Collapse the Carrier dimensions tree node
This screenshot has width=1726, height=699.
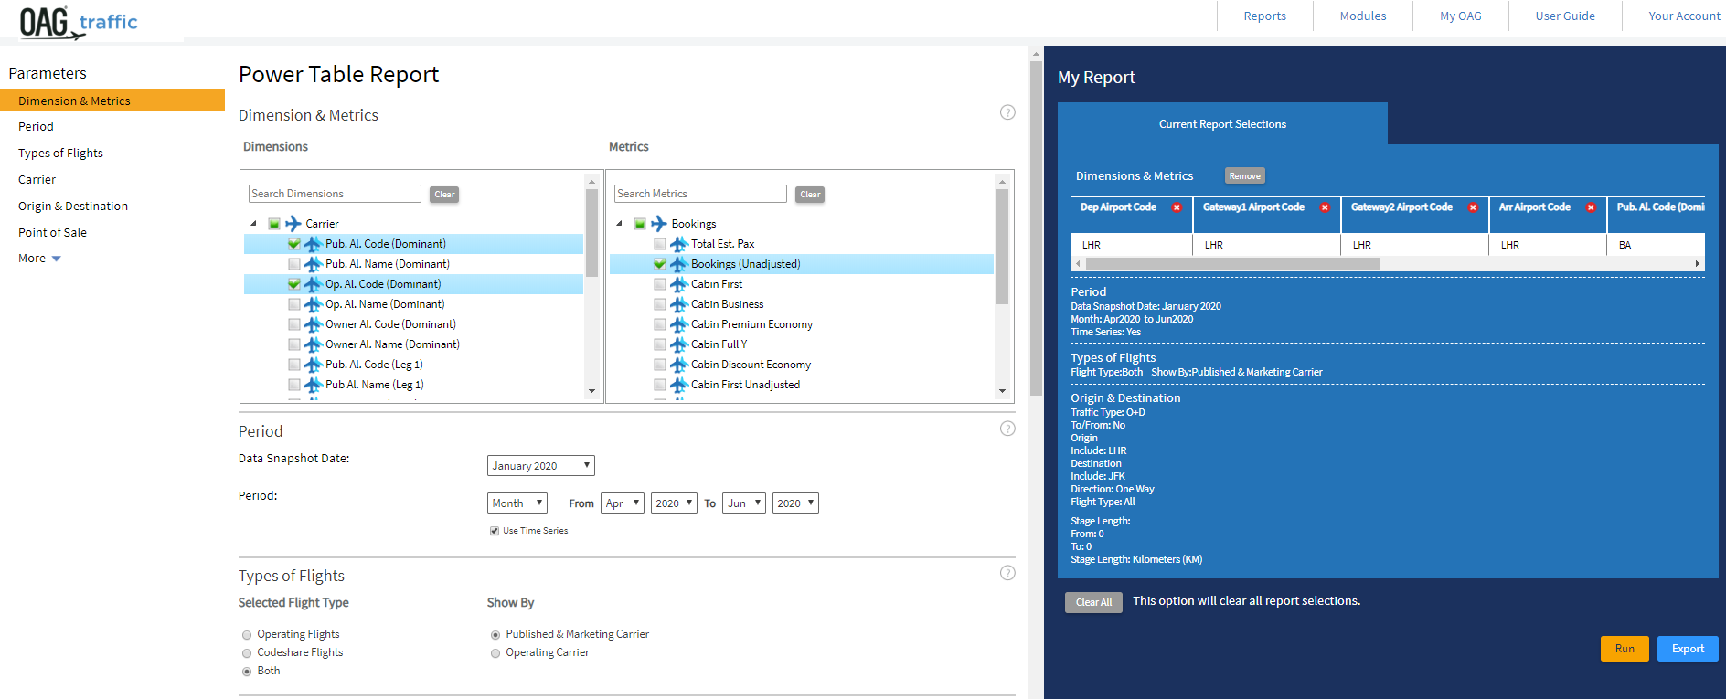coord(253,224)
